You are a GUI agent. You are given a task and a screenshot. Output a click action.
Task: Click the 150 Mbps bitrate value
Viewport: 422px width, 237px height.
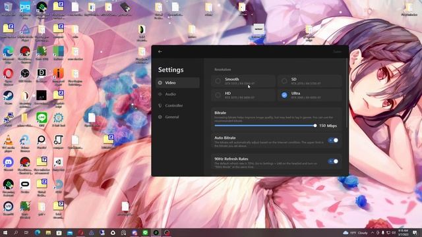(328, 126)
